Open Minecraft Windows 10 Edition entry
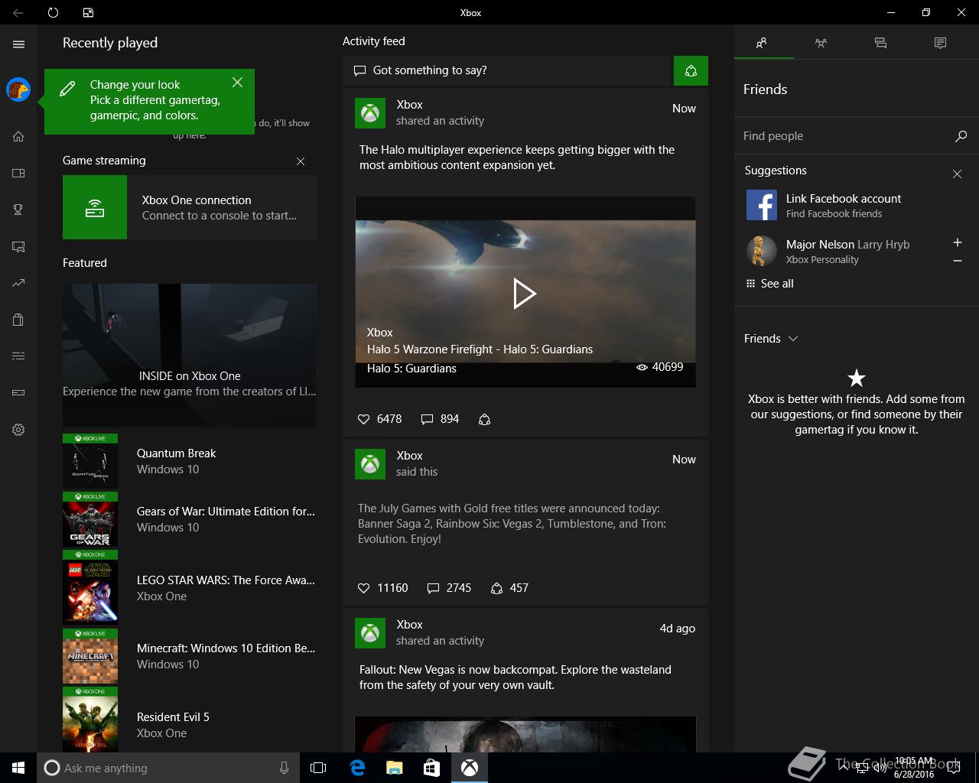 click(190, 656)
